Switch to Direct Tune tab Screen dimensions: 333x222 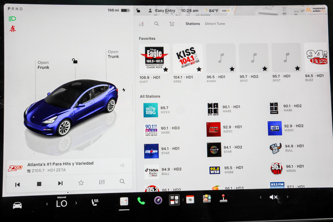[x=215, y=23]
